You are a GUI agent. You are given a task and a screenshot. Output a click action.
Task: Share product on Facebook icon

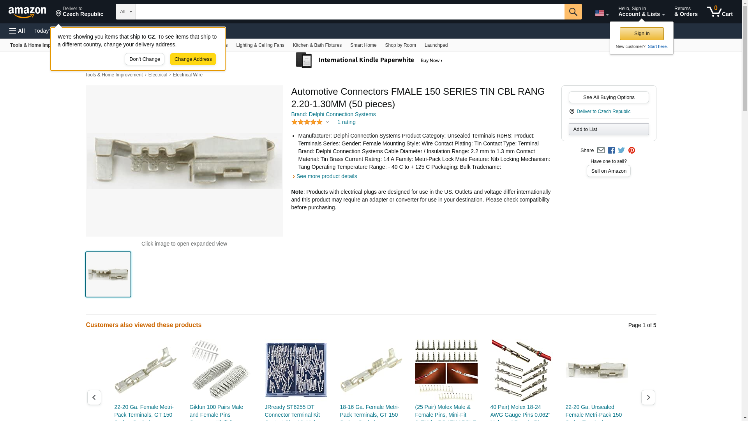tap(611, 150)
